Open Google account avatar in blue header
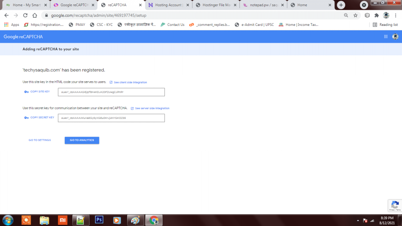The width and height of the screenshot is (402, 226). tap(395, 36)
